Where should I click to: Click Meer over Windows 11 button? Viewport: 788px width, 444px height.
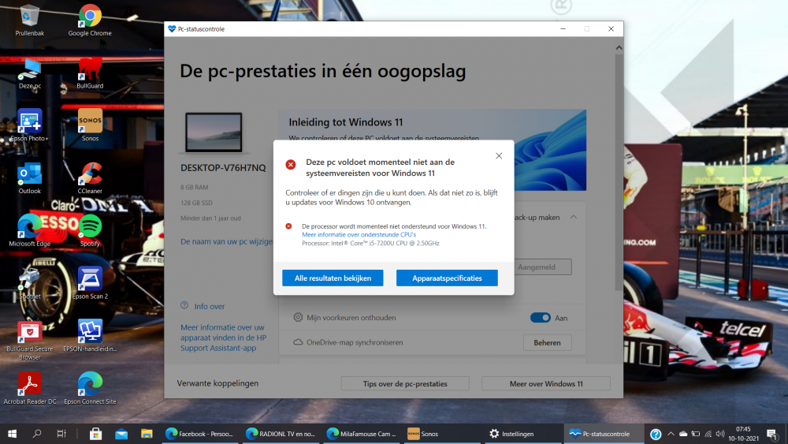click(546, 383)
